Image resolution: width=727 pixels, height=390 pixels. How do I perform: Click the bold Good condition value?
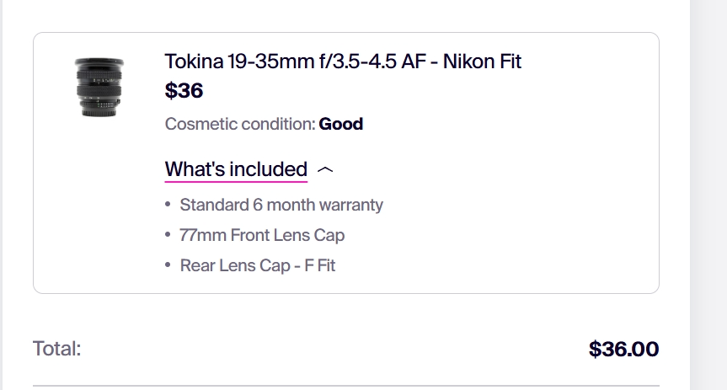(x=341, y=124)
